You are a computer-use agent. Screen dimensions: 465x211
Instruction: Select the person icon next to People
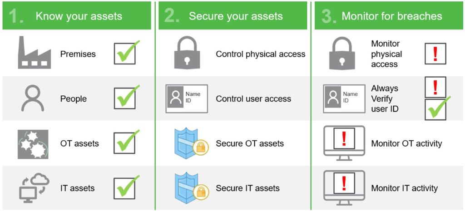[33, 98]
